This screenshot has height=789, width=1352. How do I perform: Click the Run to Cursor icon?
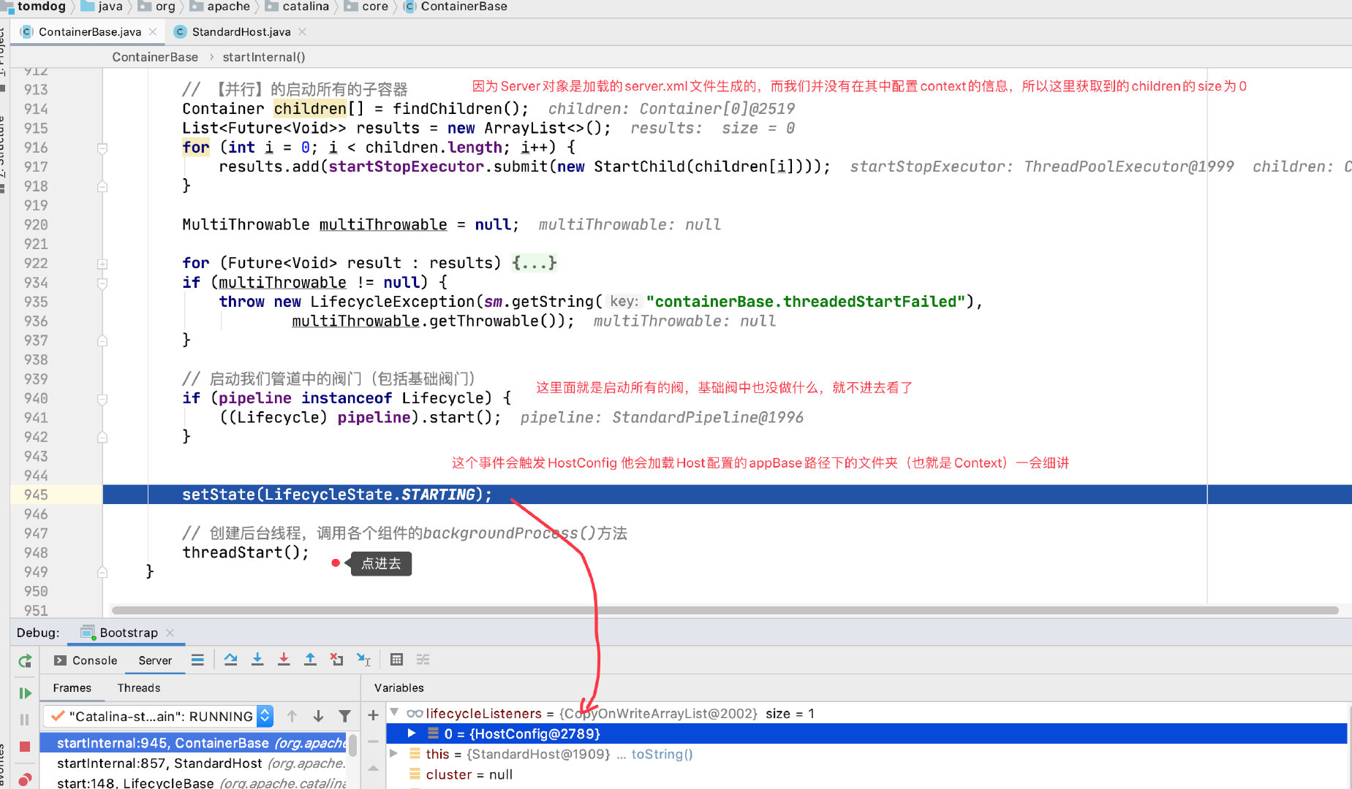[363, 660]
